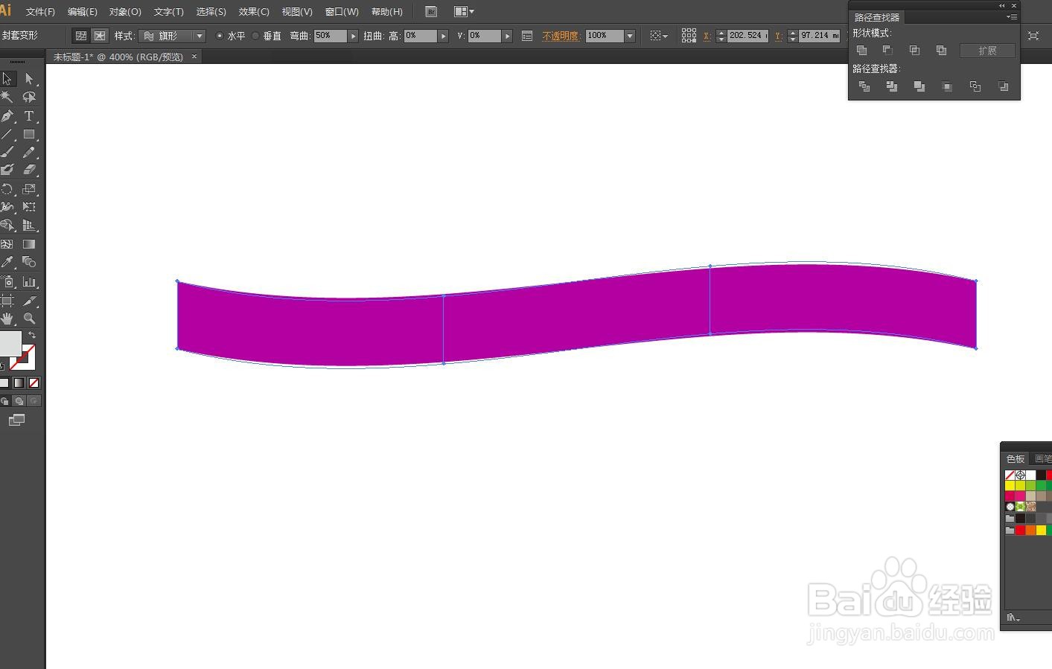
Task: Open Adobe Bridge via Br icon
Action: (x=431, y=12)
